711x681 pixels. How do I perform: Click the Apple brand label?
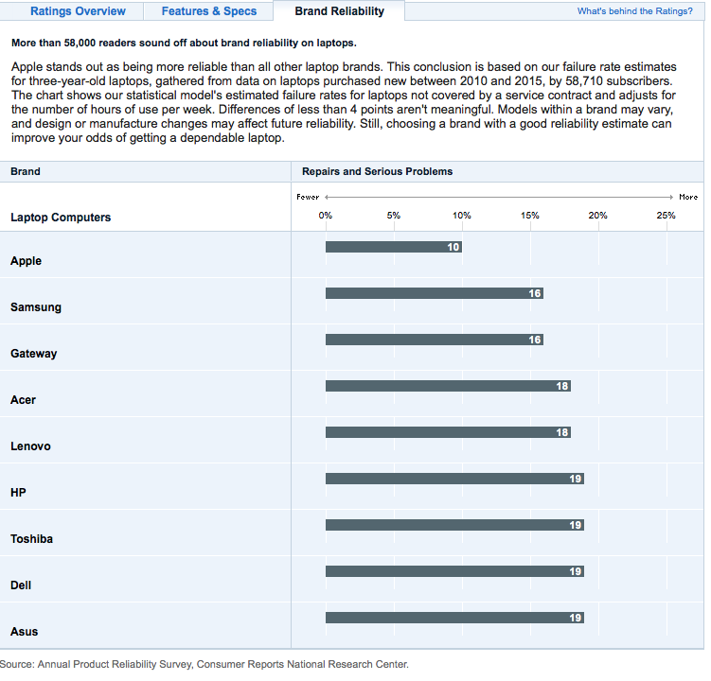26,261
